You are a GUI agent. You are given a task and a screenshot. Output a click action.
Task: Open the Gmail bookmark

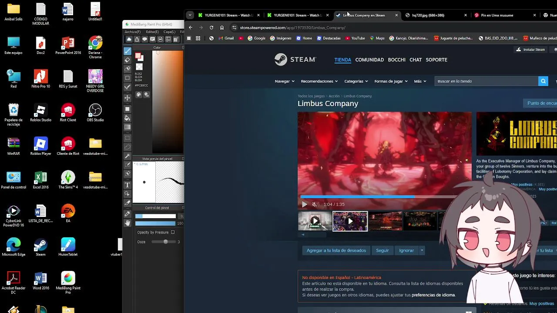point(226,38)
